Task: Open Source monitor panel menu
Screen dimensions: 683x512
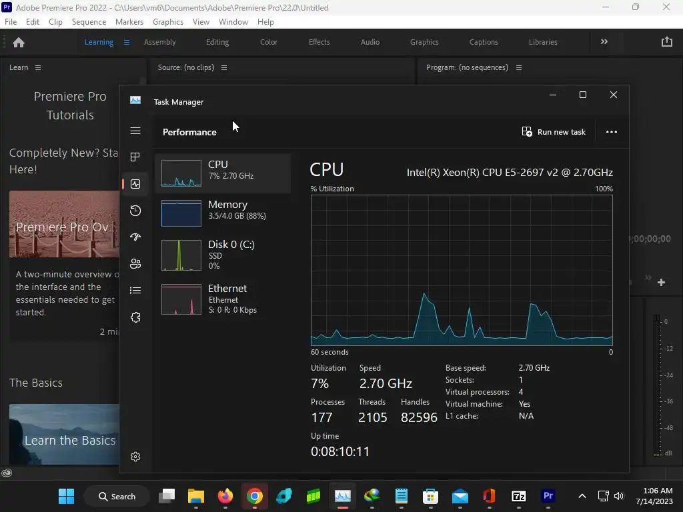Action: click(224, 67)
